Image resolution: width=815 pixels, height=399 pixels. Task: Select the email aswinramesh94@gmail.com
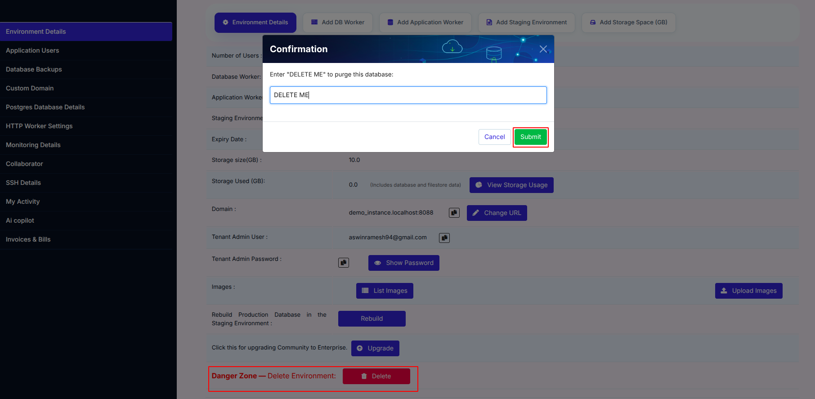388,238
